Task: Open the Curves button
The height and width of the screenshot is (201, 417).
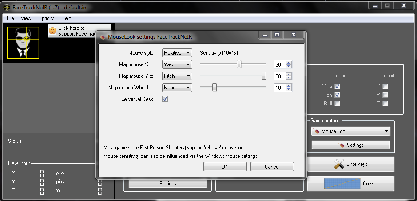Action: coord(351,183)
